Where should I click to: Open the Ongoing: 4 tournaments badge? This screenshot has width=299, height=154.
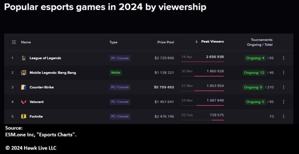255,58
